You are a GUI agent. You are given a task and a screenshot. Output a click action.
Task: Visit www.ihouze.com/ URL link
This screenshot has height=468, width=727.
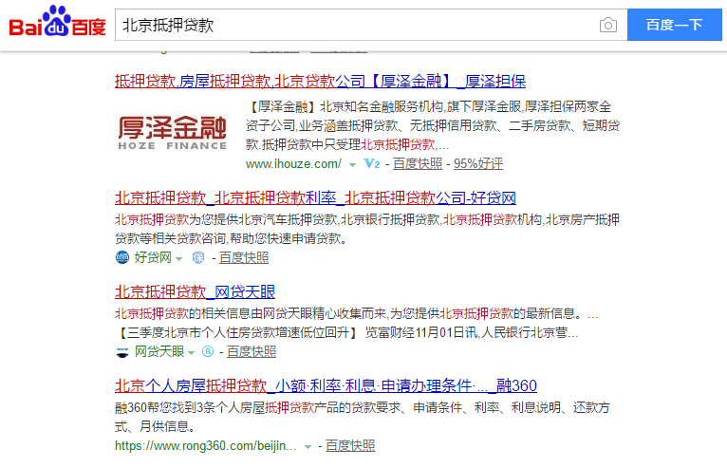[293, 163]
